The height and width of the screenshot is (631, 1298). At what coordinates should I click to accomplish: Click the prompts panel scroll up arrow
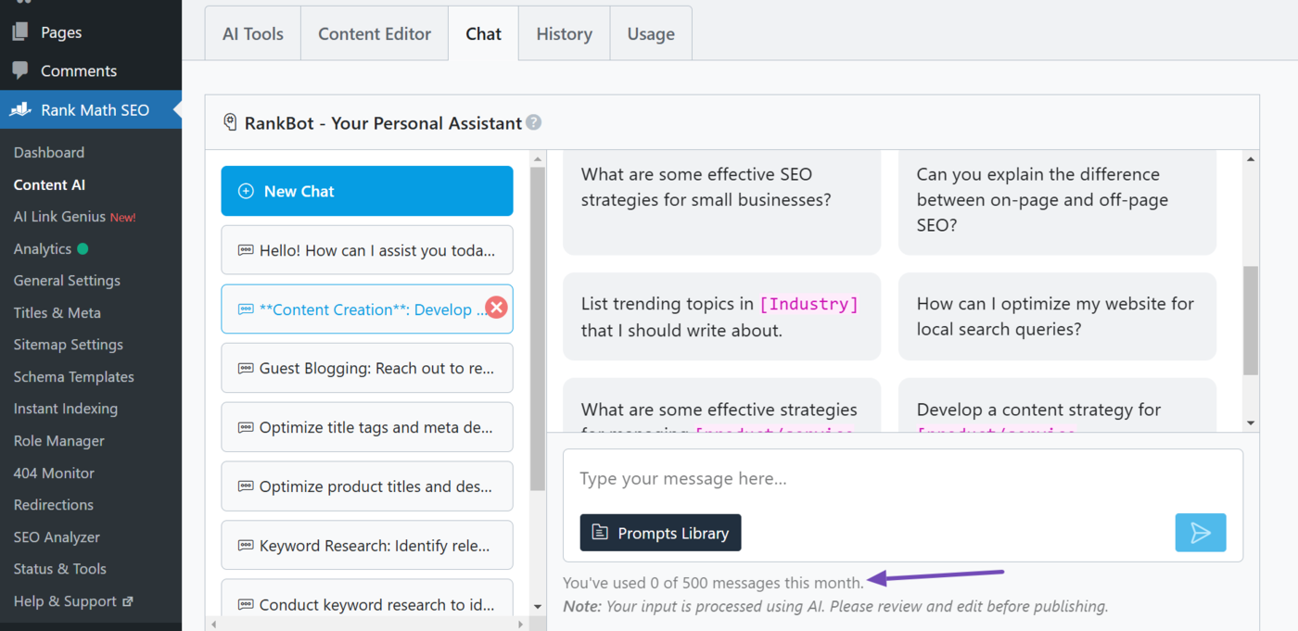tap(1251, 159)
